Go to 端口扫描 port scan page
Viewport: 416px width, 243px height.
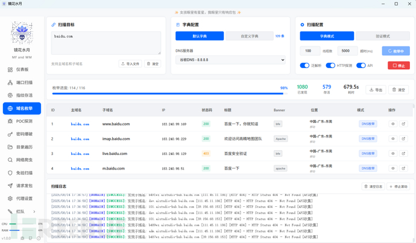pos(22,83)
